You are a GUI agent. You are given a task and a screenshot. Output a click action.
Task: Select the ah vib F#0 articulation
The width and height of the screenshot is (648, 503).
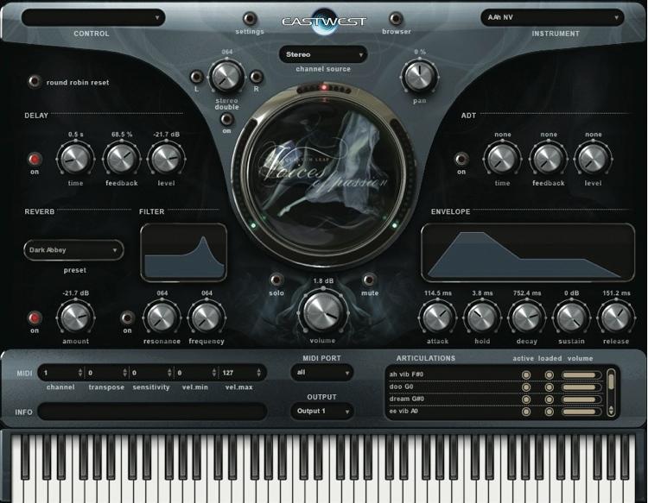pyautogui.click(x=406, y=374)
